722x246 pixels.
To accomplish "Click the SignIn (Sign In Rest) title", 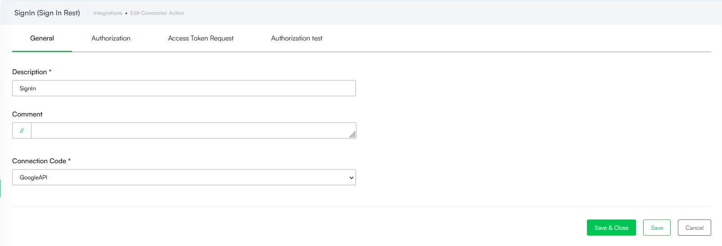I will click(x=47, y=13).
